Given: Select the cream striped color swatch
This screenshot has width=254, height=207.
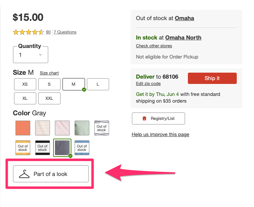Looking at the screenshot, I should (x=43, y=128).
